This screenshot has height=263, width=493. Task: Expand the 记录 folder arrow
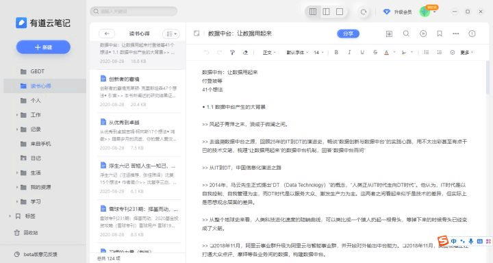[16, 129]
